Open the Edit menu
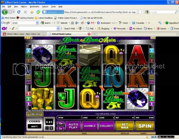 pyautogui.click(x=9, y=6)
